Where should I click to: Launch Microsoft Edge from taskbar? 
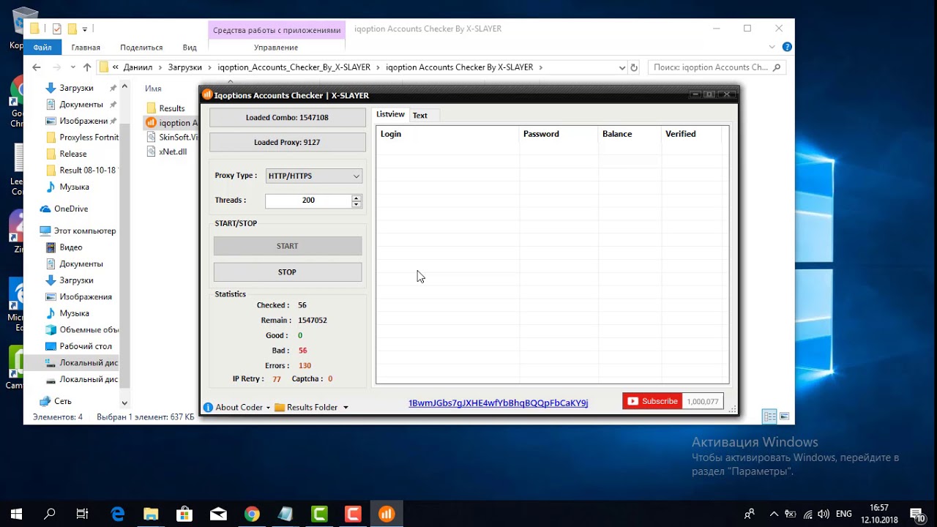(117, 514)
